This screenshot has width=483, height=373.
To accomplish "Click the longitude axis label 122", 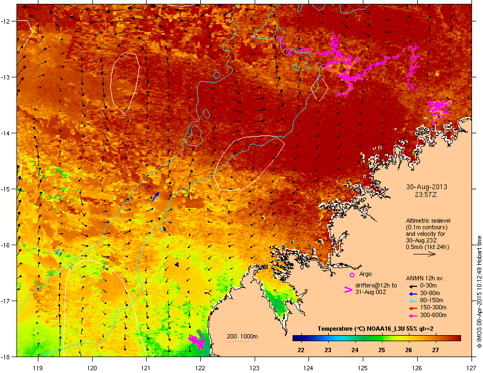I will click(200, 368).
